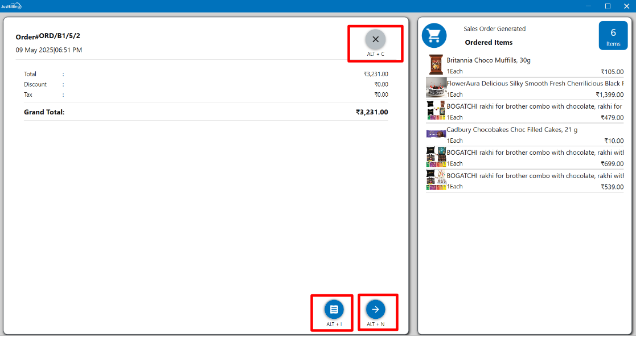Select the BOGATCHI rakhi thumbnail priced ₹699.00
This screenshot has width=636, height=337.
pyautogui.click(x=436, y=157)
